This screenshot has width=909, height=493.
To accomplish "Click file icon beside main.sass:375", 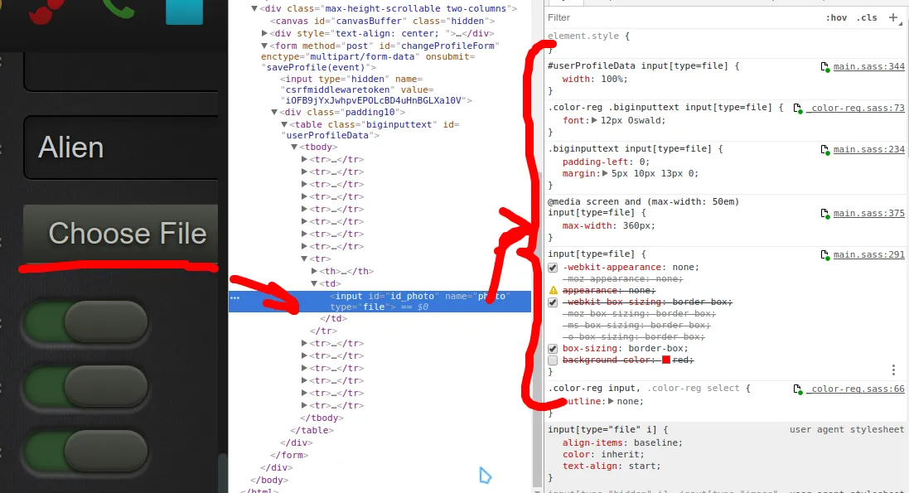I will pyautogui.click(x=825, y=214).
